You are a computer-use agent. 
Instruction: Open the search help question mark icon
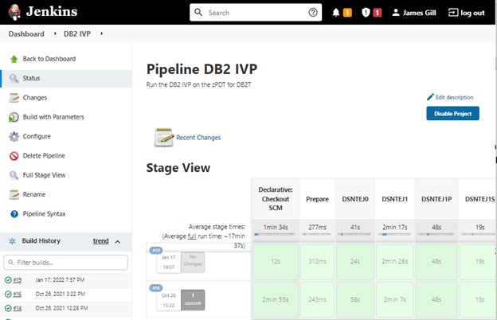[313, 13]
